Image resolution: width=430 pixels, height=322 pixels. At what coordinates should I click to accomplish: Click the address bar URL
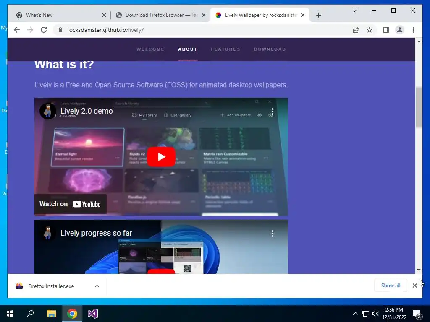tap(105, 30)
